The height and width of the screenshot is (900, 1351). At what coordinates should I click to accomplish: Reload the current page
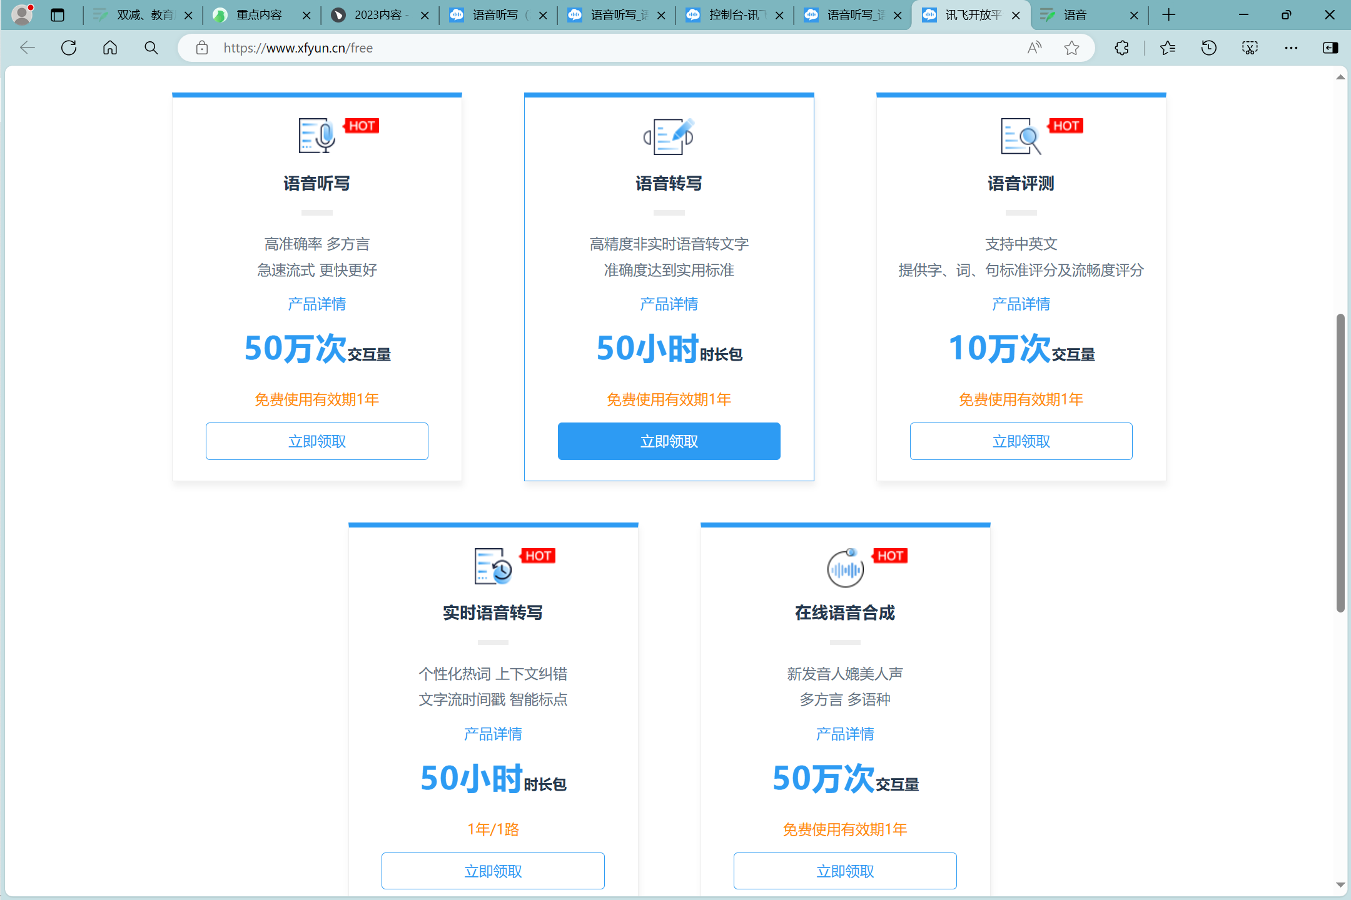(x=69, y=47)
